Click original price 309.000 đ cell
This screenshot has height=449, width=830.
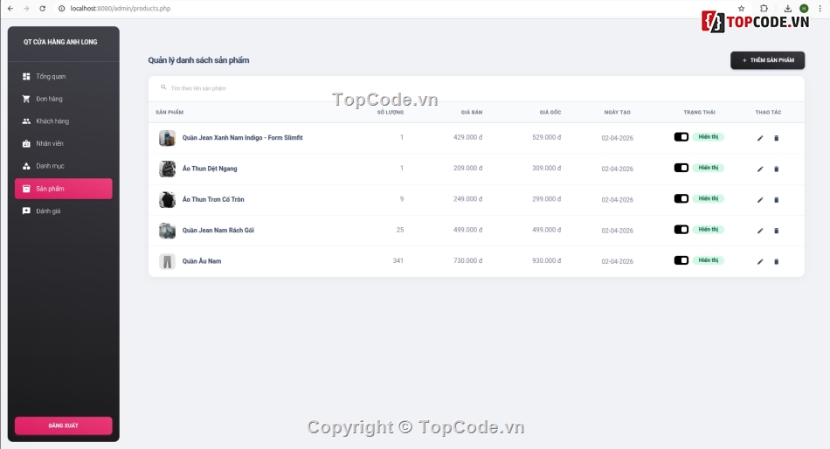coord(547,168)
